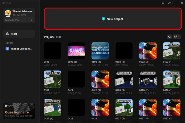Image resolution: width=185 pixels, height=123 pixels.
Task: Open project 0428 (4) pirate thumbnail
Action: [x=100, y=79]
